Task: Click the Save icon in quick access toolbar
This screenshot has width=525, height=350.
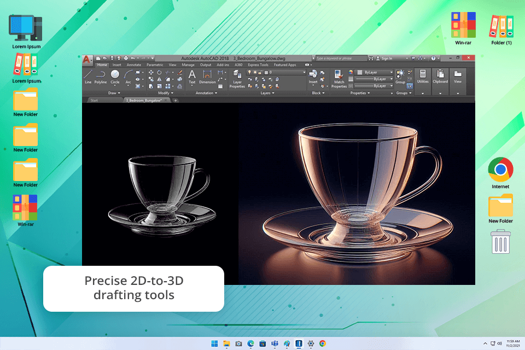Action: click(x=112, y=58)
